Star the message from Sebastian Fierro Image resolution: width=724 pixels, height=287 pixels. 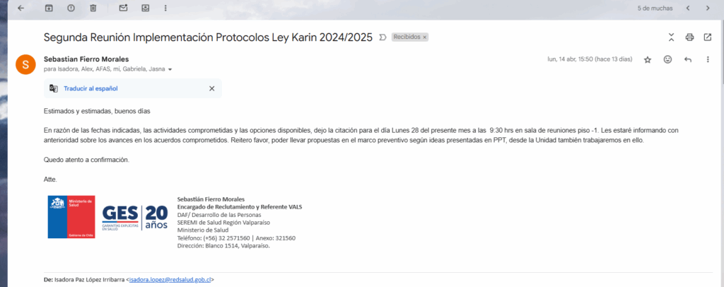(648, 60)
